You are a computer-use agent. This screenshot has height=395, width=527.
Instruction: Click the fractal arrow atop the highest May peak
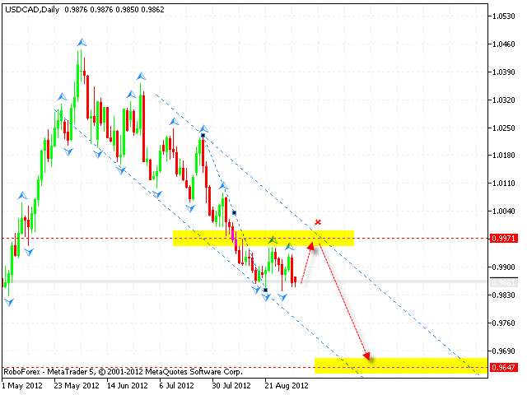tap(82, 41)
